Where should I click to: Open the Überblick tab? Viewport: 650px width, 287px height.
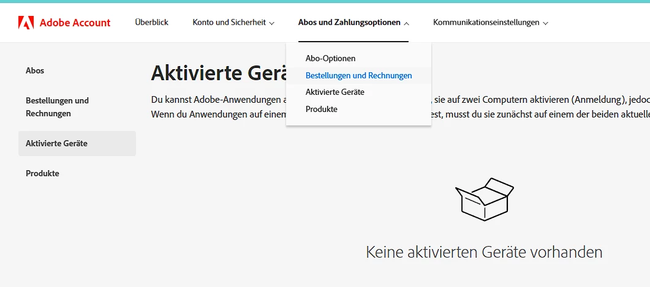click(152, 23)
